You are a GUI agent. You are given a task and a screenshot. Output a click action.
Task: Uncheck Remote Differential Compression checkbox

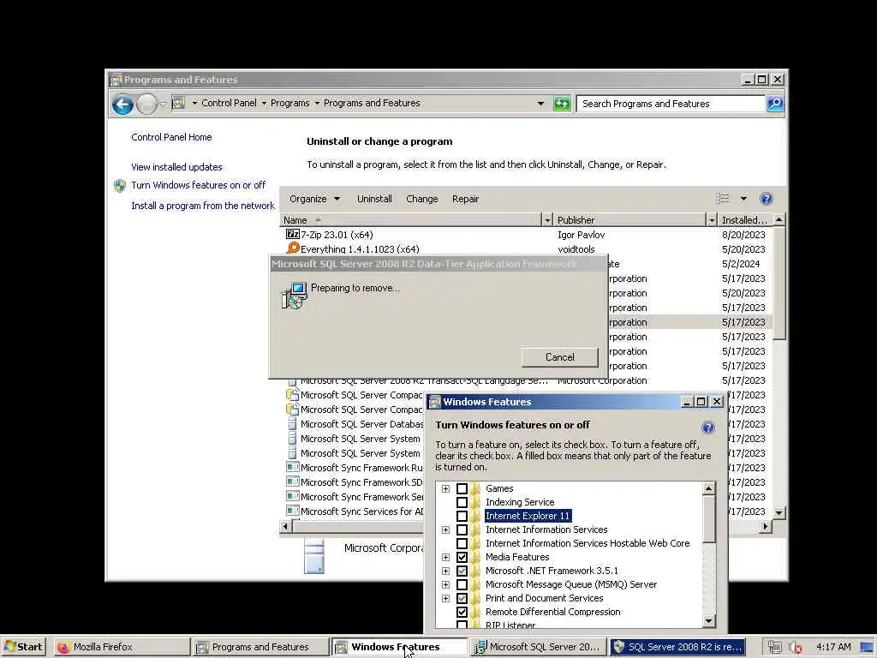point(462,612)
